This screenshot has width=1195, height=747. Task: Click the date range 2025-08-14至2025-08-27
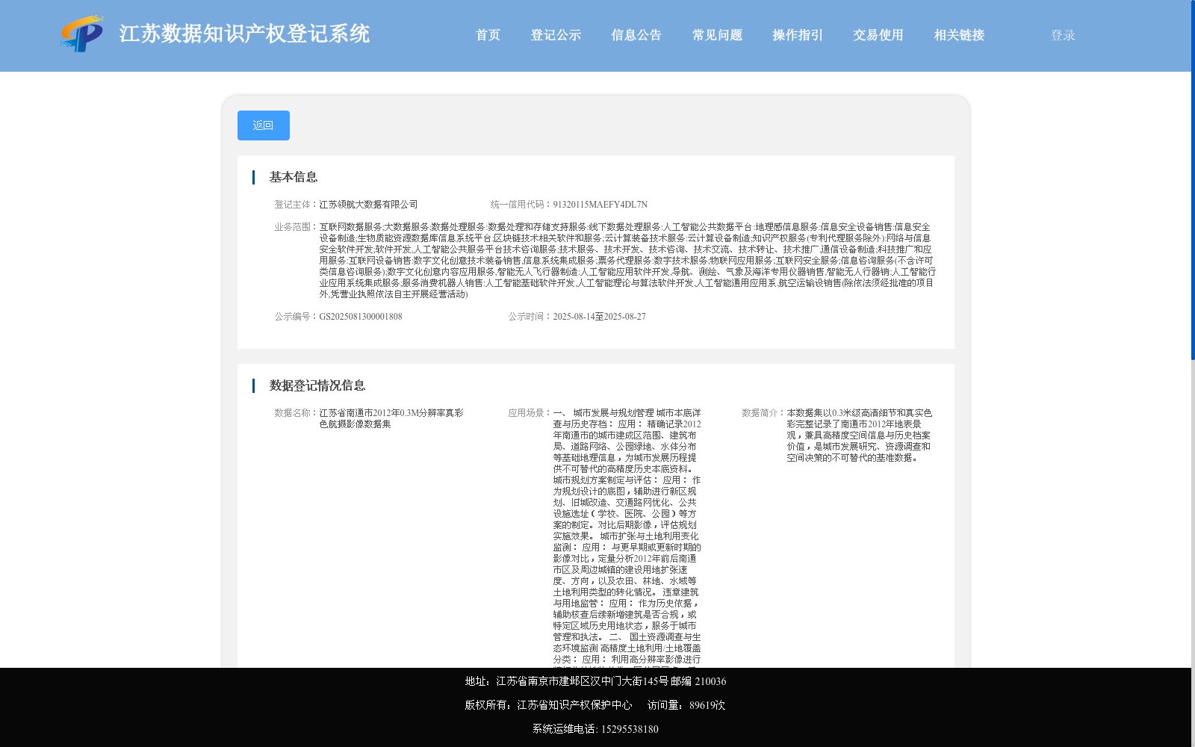click(600, 317)
